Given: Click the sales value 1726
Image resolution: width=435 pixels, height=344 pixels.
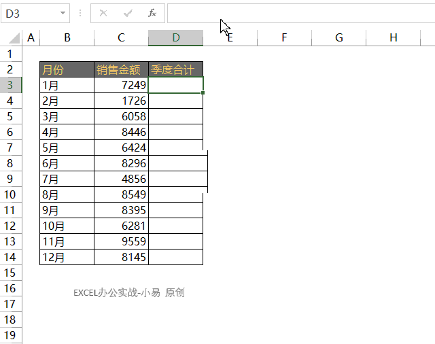Looking at the screenshot, I should 121,101.
